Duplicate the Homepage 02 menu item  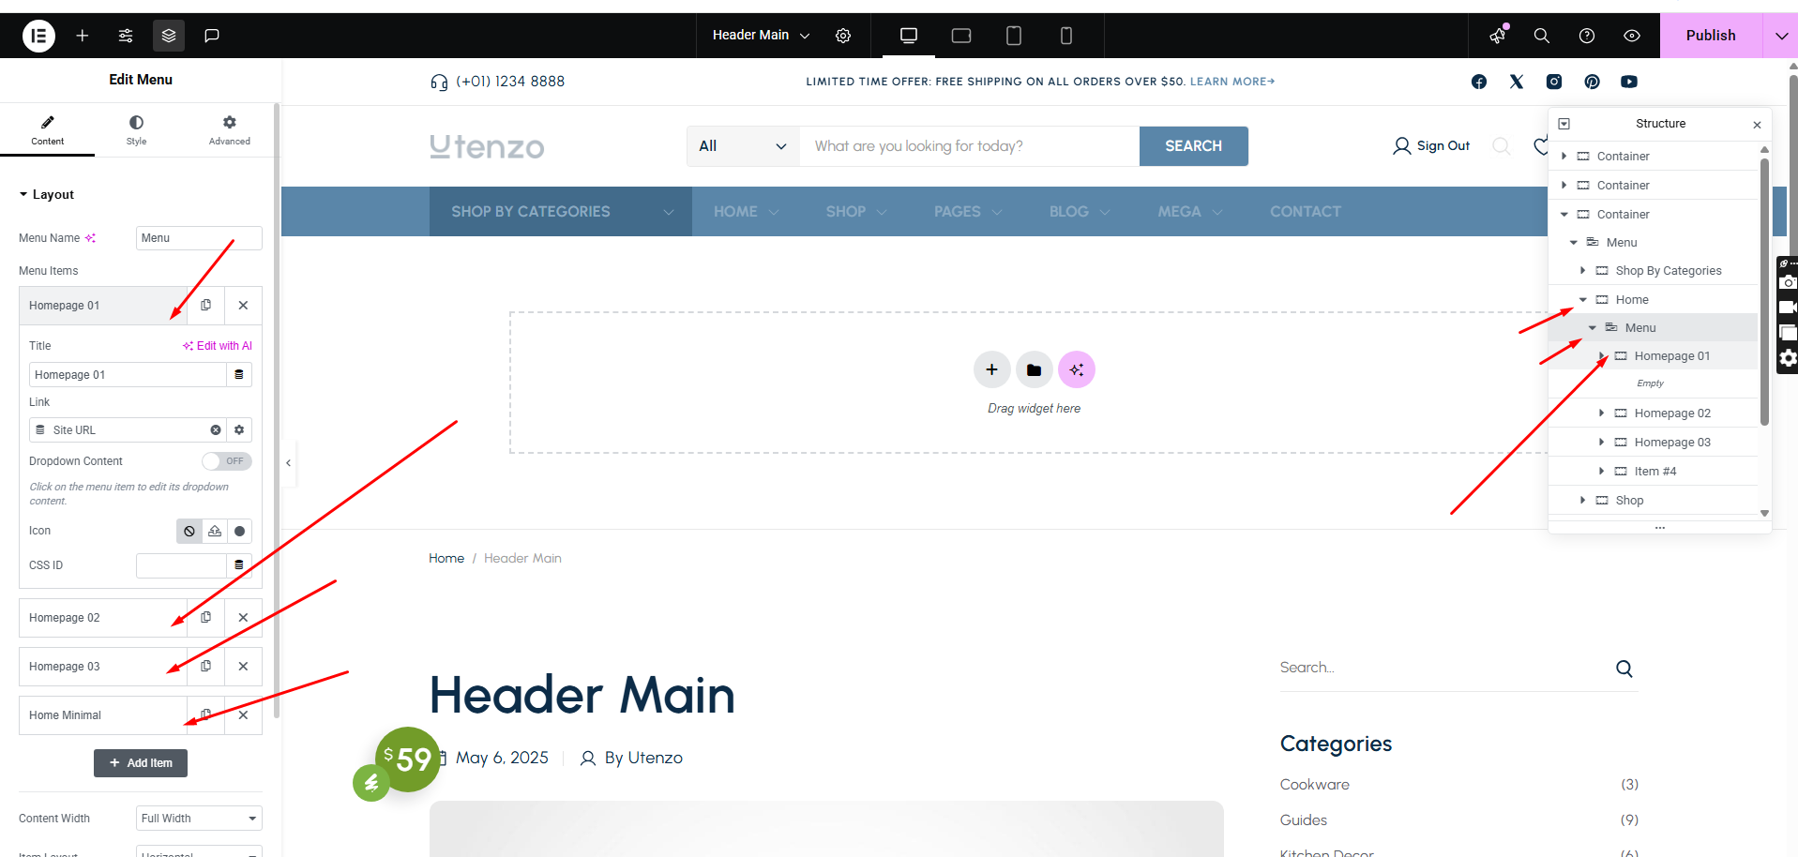(206, 617)
